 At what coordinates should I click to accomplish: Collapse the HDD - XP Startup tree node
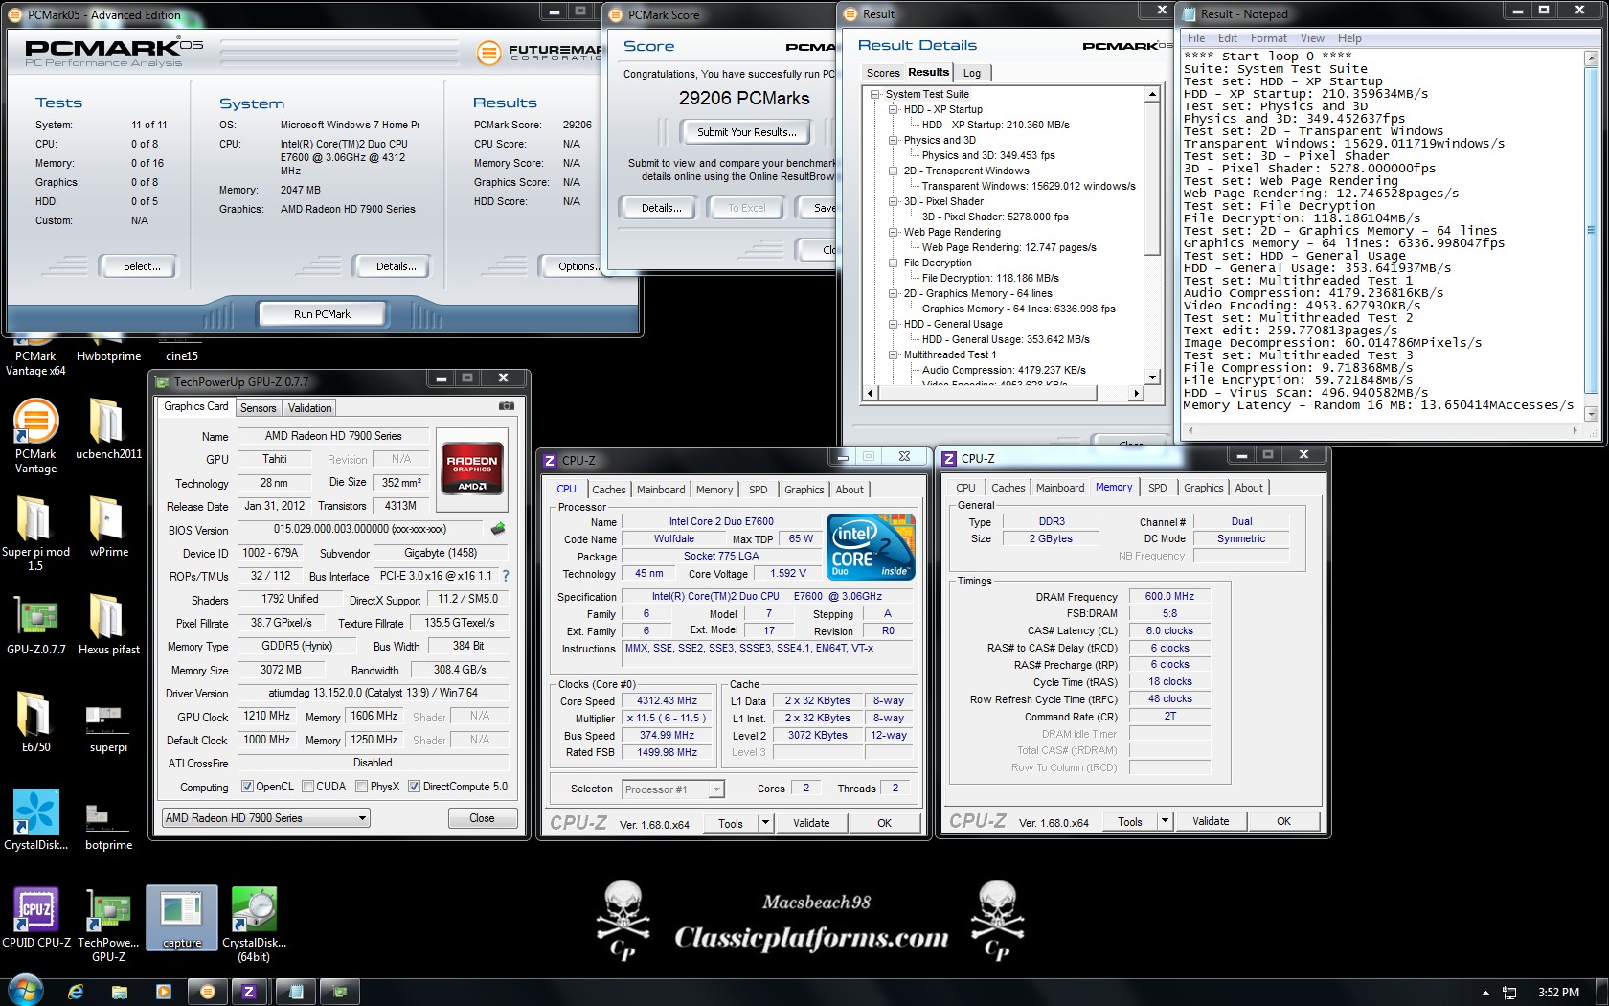(894, 109)
